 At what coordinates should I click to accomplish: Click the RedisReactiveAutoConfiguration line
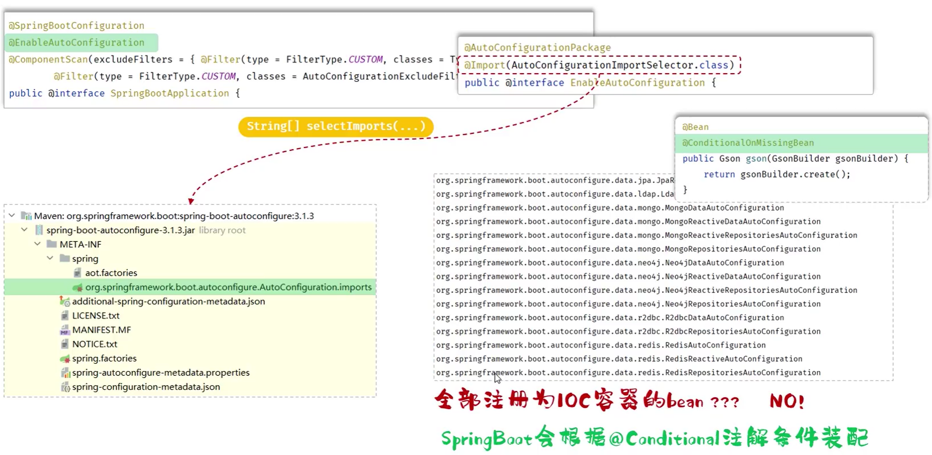[619, 359]
